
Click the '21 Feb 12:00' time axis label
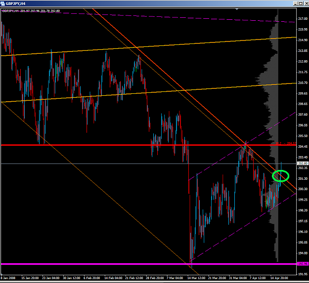tap(134, 278)
